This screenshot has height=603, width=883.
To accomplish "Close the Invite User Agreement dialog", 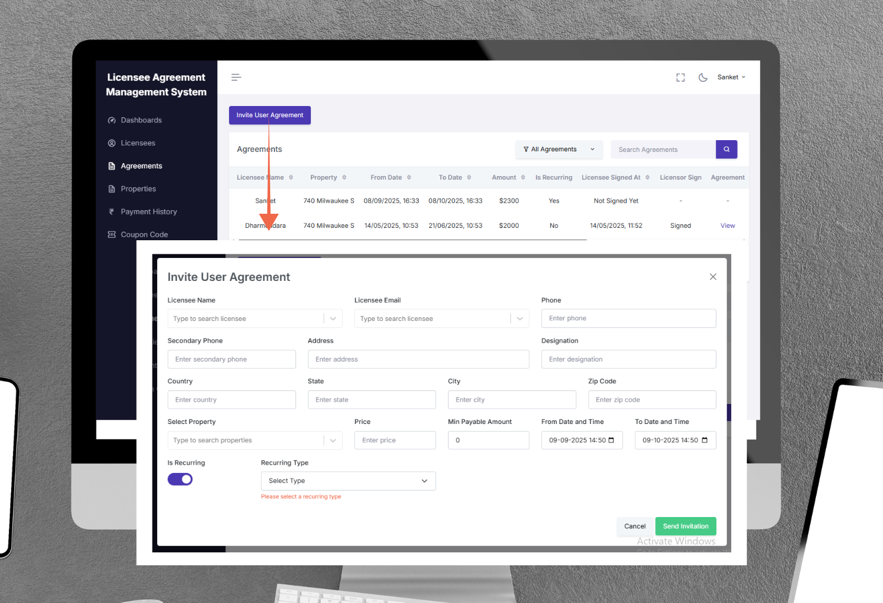I will pos(713,277).
